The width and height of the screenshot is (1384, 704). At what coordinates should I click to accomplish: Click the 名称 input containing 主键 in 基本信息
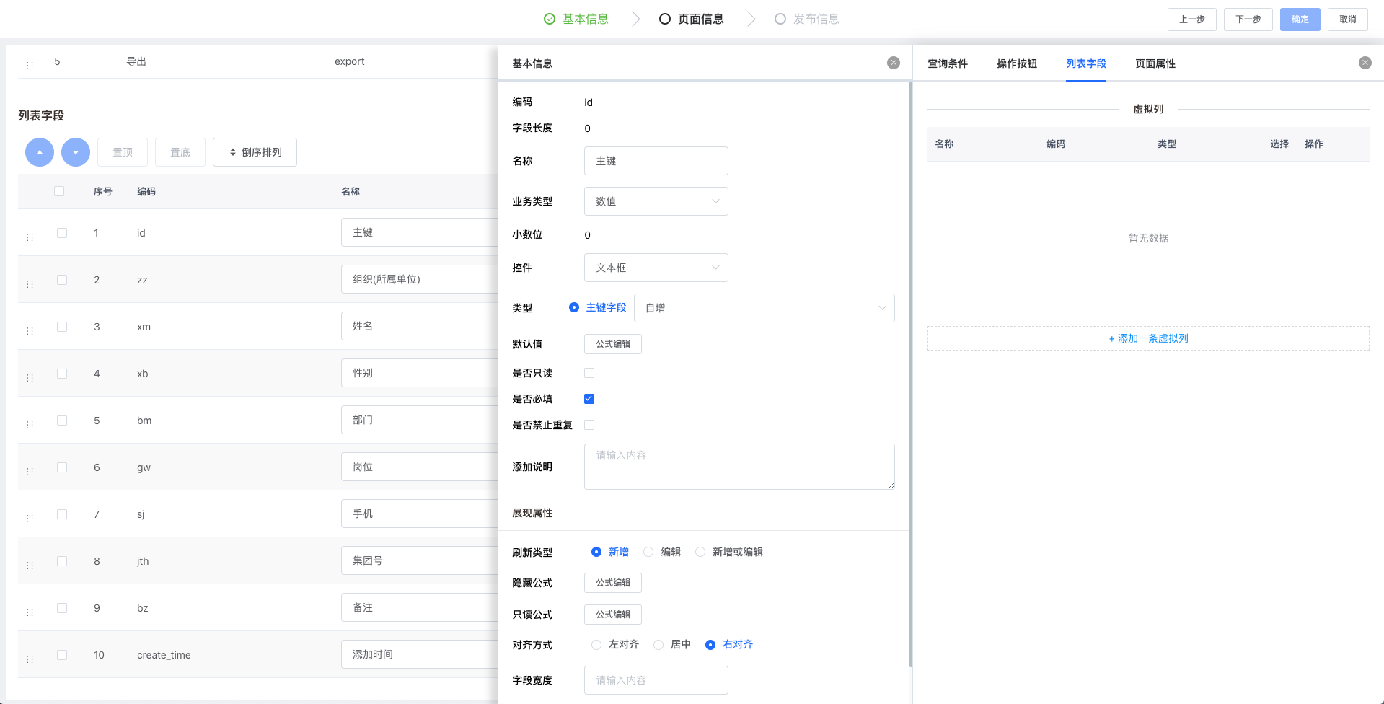click(x=656, y=161)
